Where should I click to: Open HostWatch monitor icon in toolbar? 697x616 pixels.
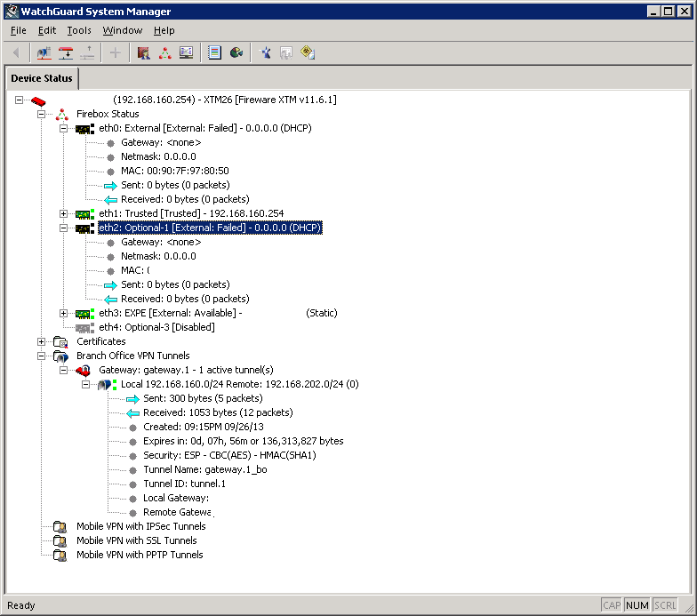[x=187, y=53]
